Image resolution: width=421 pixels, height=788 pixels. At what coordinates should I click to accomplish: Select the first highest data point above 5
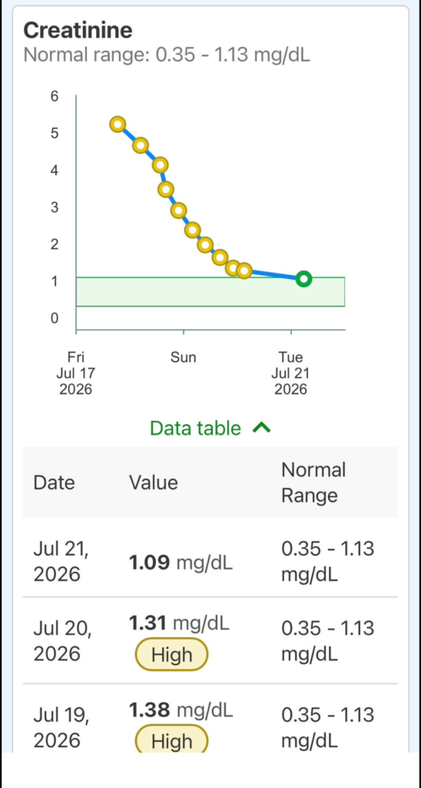coord(118,124)
